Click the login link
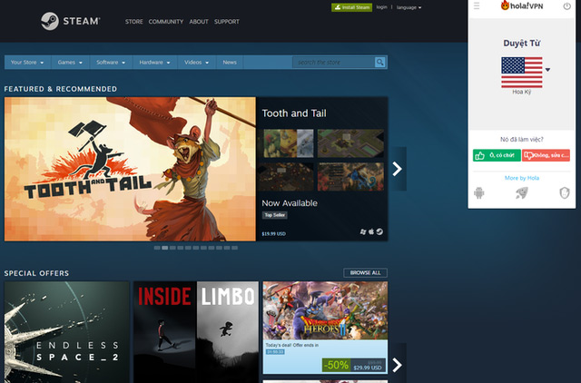This screenshot has width=581, height=383. 381,7
